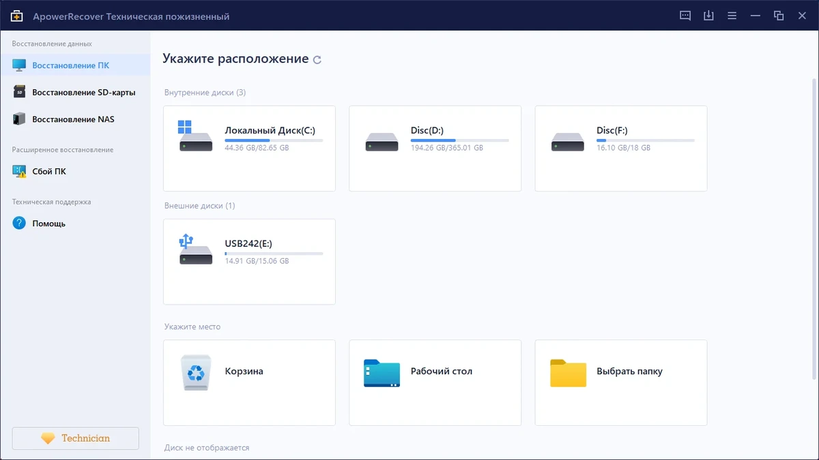The image size is (819, 460).
Task: Click the Диск не отображается text
Action: click(207, 448)
